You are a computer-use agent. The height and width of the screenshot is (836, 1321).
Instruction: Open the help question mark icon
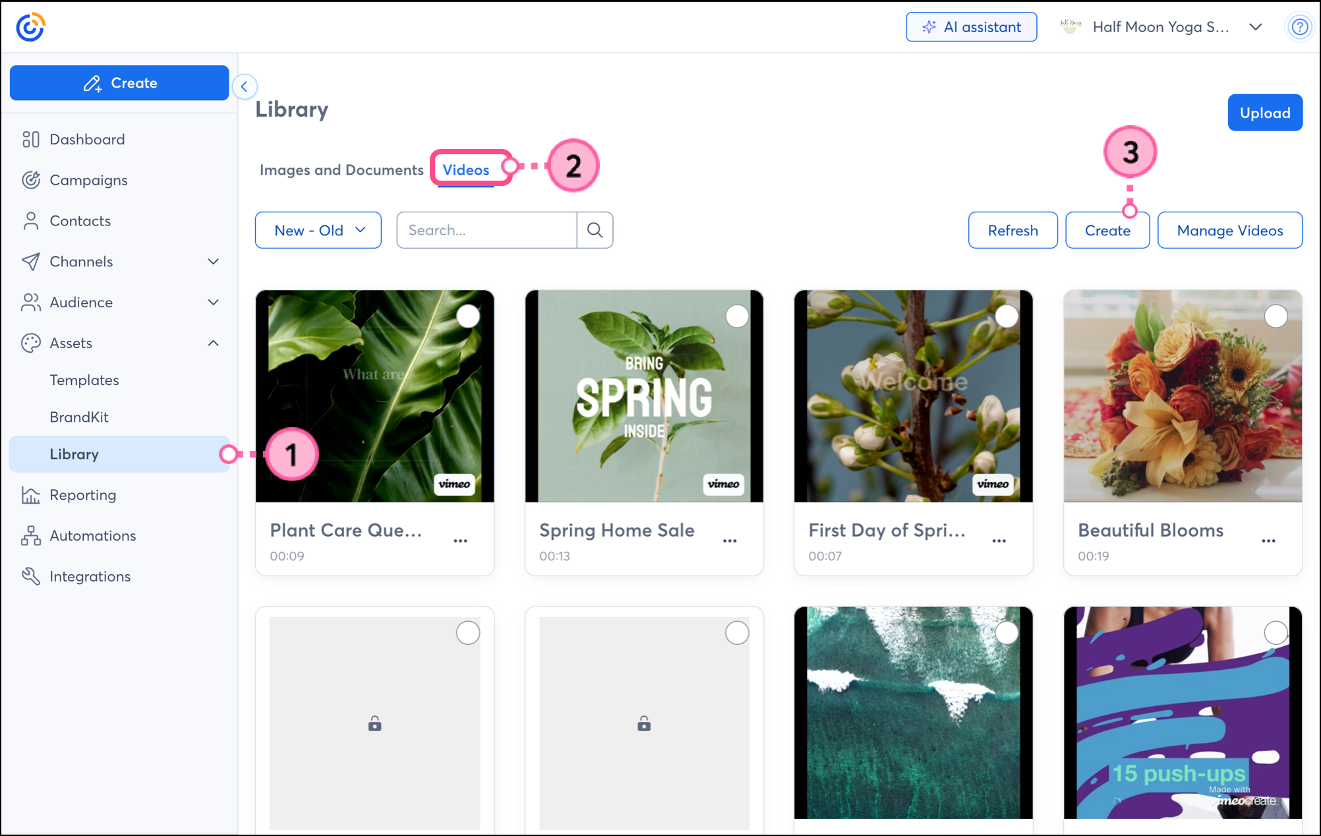pos(1299,27)
